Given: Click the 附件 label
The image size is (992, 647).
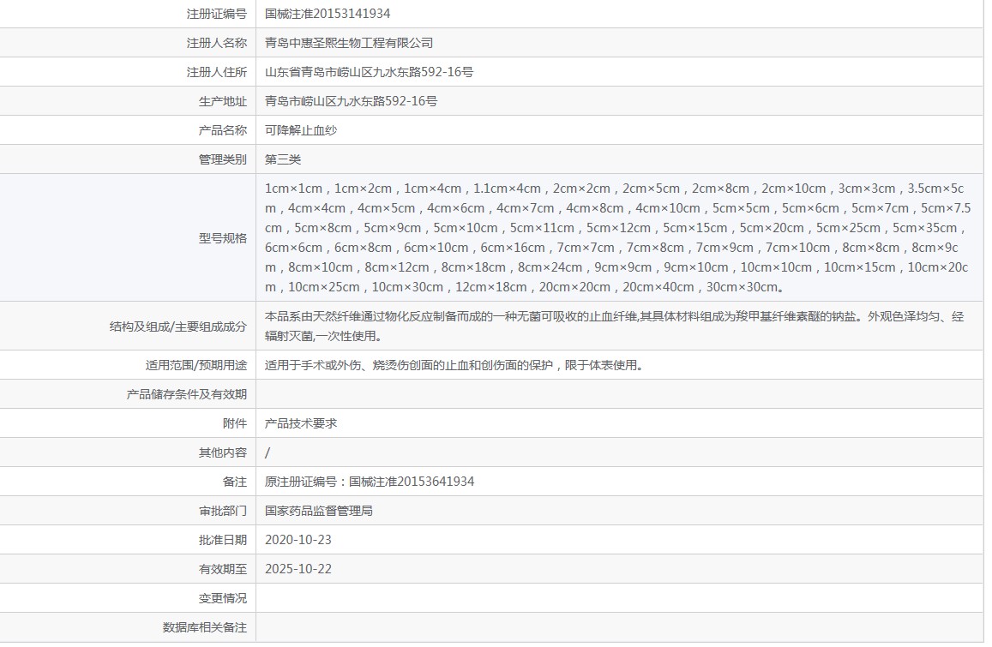Looking at the screenshot, I should pos(235,423).
